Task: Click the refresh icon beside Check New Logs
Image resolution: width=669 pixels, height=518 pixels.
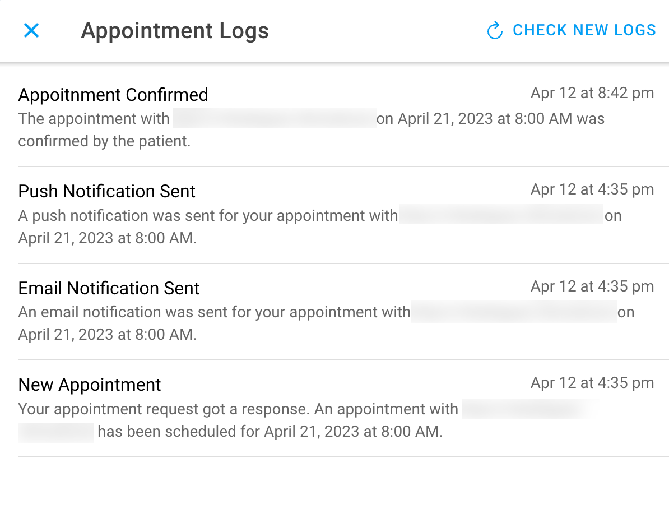Action: click(495, 30)
